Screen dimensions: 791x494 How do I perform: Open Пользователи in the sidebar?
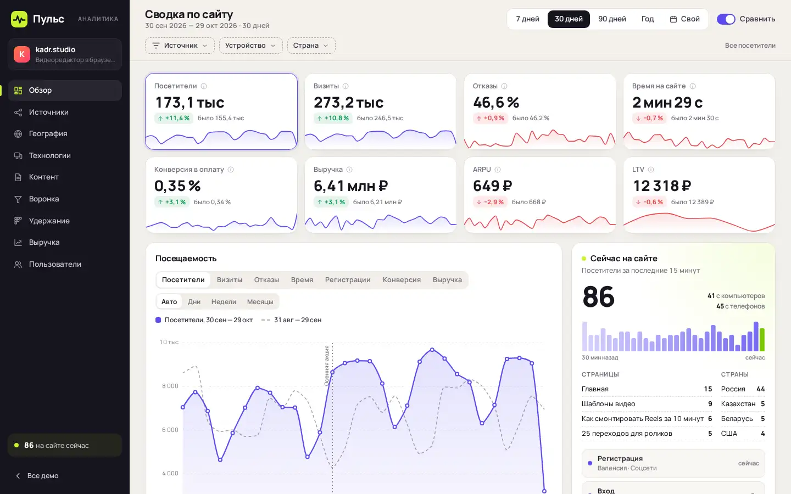coord(65,264)
